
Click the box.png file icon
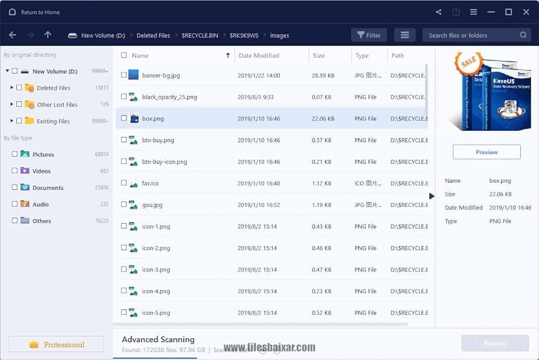(133, 118)
